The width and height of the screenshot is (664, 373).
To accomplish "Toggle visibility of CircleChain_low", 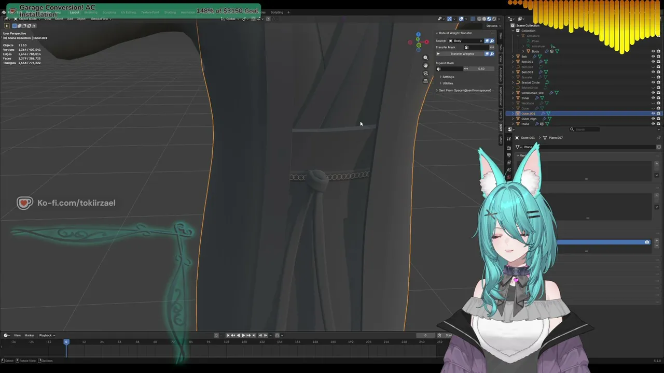I will 653,93.
